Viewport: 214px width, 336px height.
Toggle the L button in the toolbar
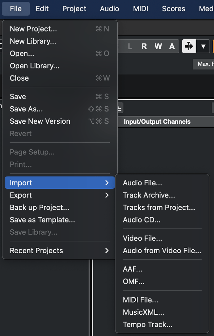[130, 46]
